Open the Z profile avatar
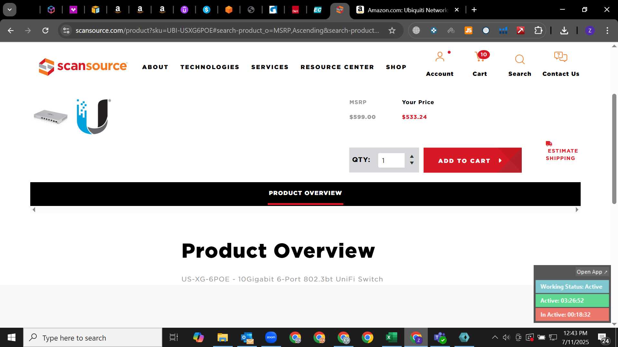This screenshot has width=618, height=347. pyautogui.click(x=590, y=31)
